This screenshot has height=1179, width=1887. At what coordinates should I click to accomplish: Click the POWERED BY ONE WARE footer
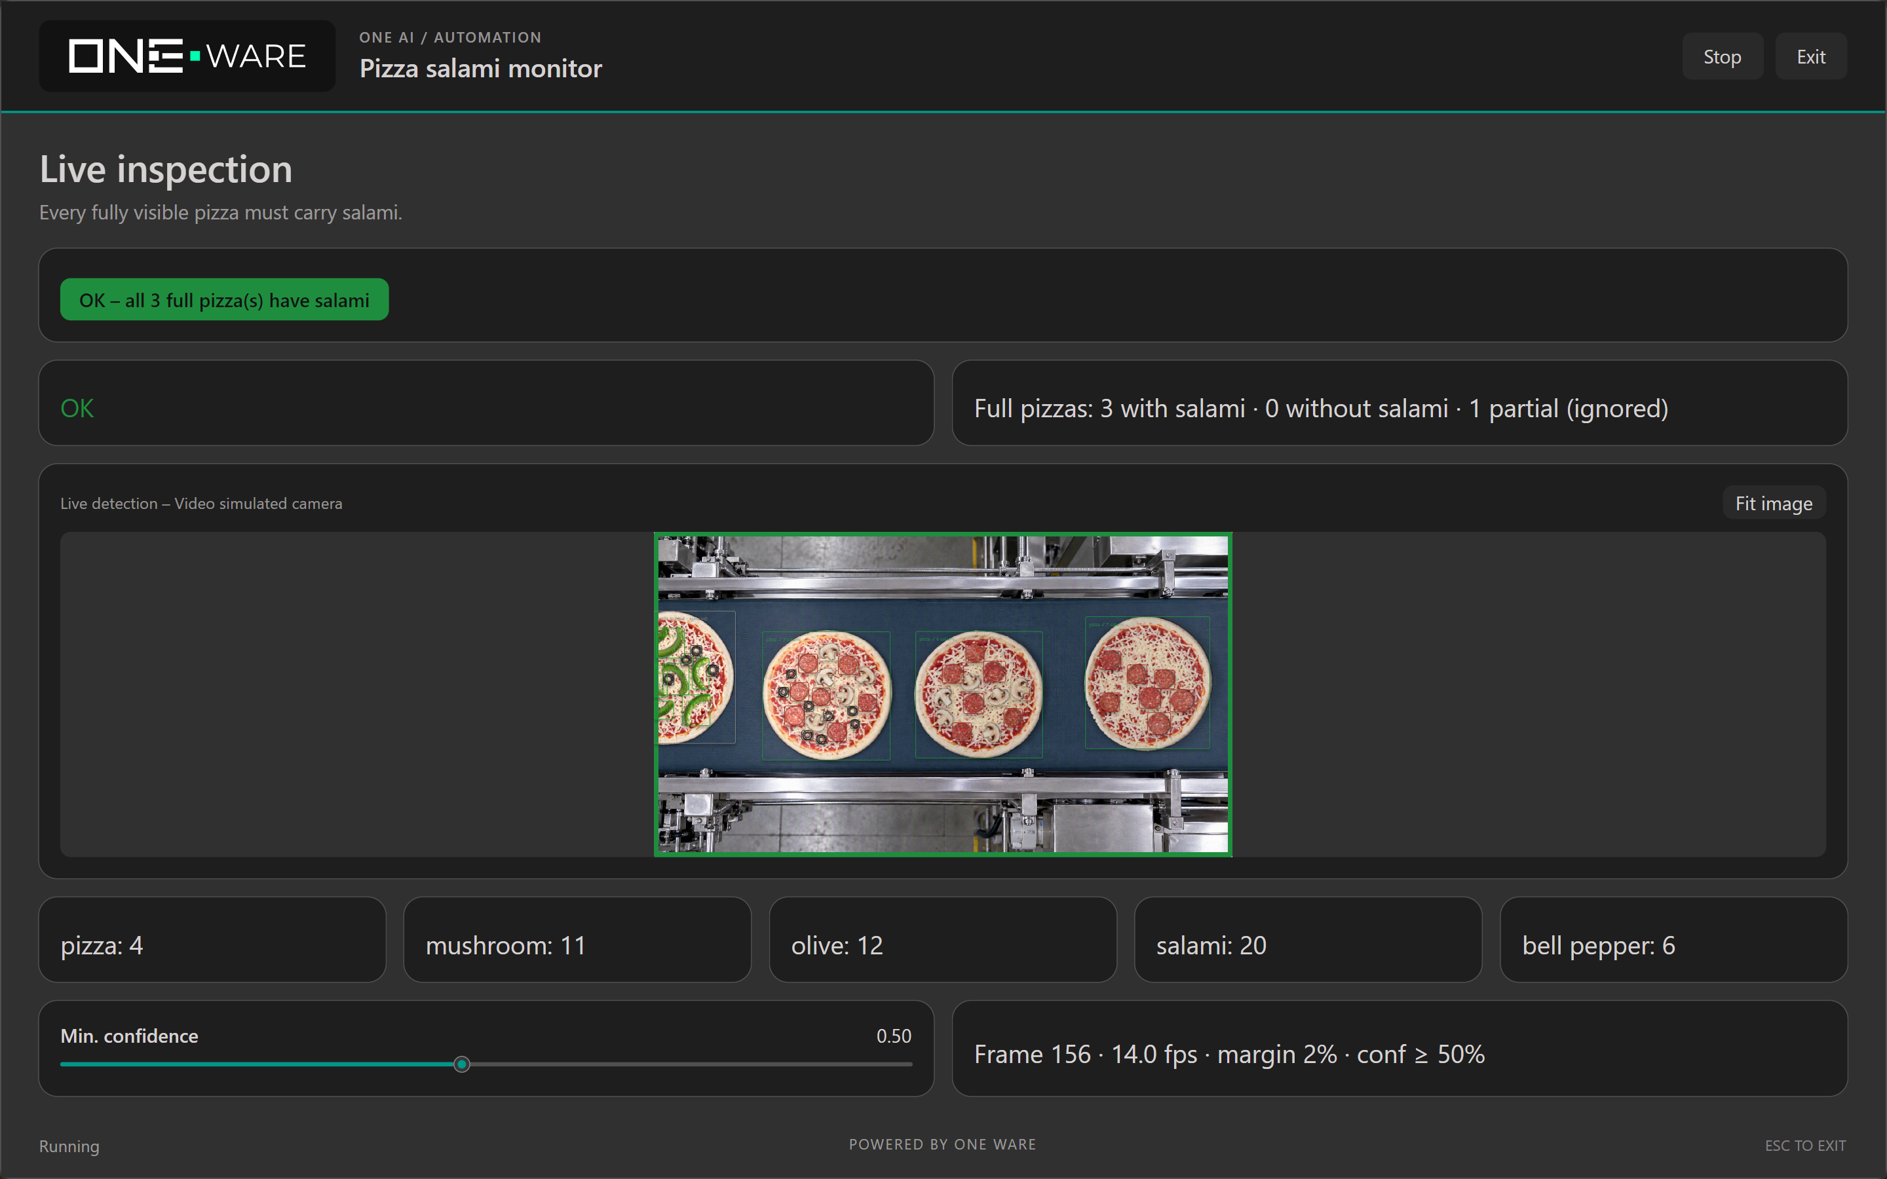pos(943,1144)
